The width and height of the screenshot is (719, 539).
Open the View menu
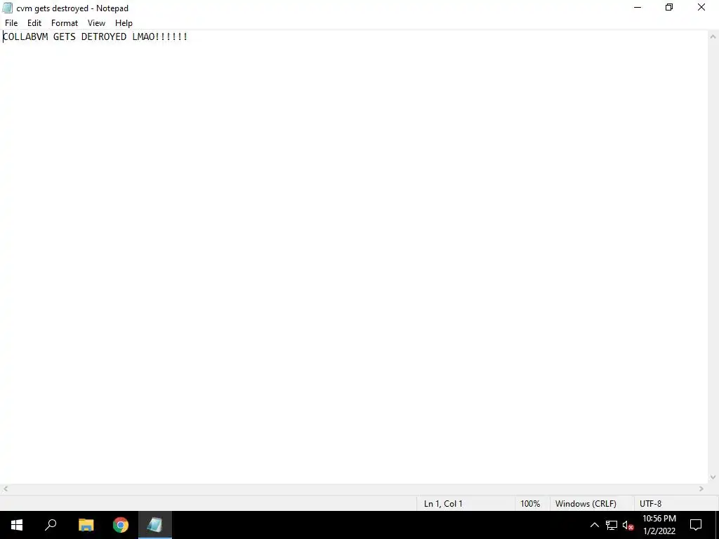click(96, 23)
